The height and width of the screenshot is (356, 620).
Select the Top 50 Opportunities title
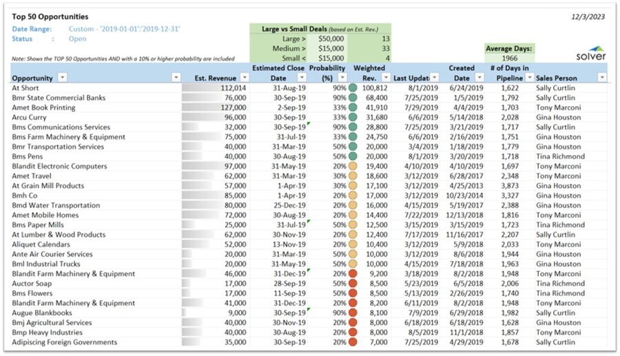pyautogui.click(x=50, y=17)
